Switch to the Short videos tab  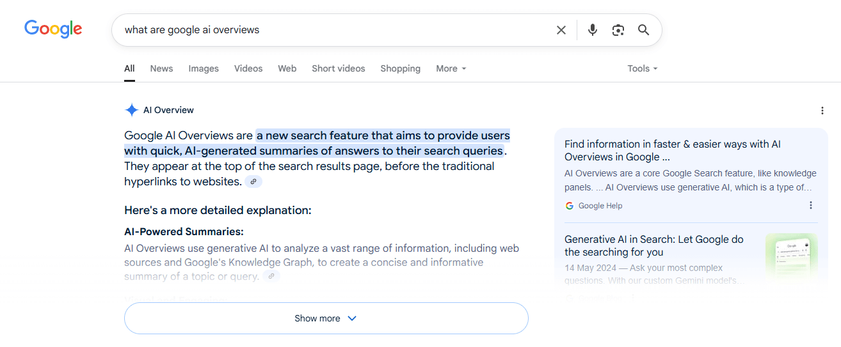[x=339, y=68]
